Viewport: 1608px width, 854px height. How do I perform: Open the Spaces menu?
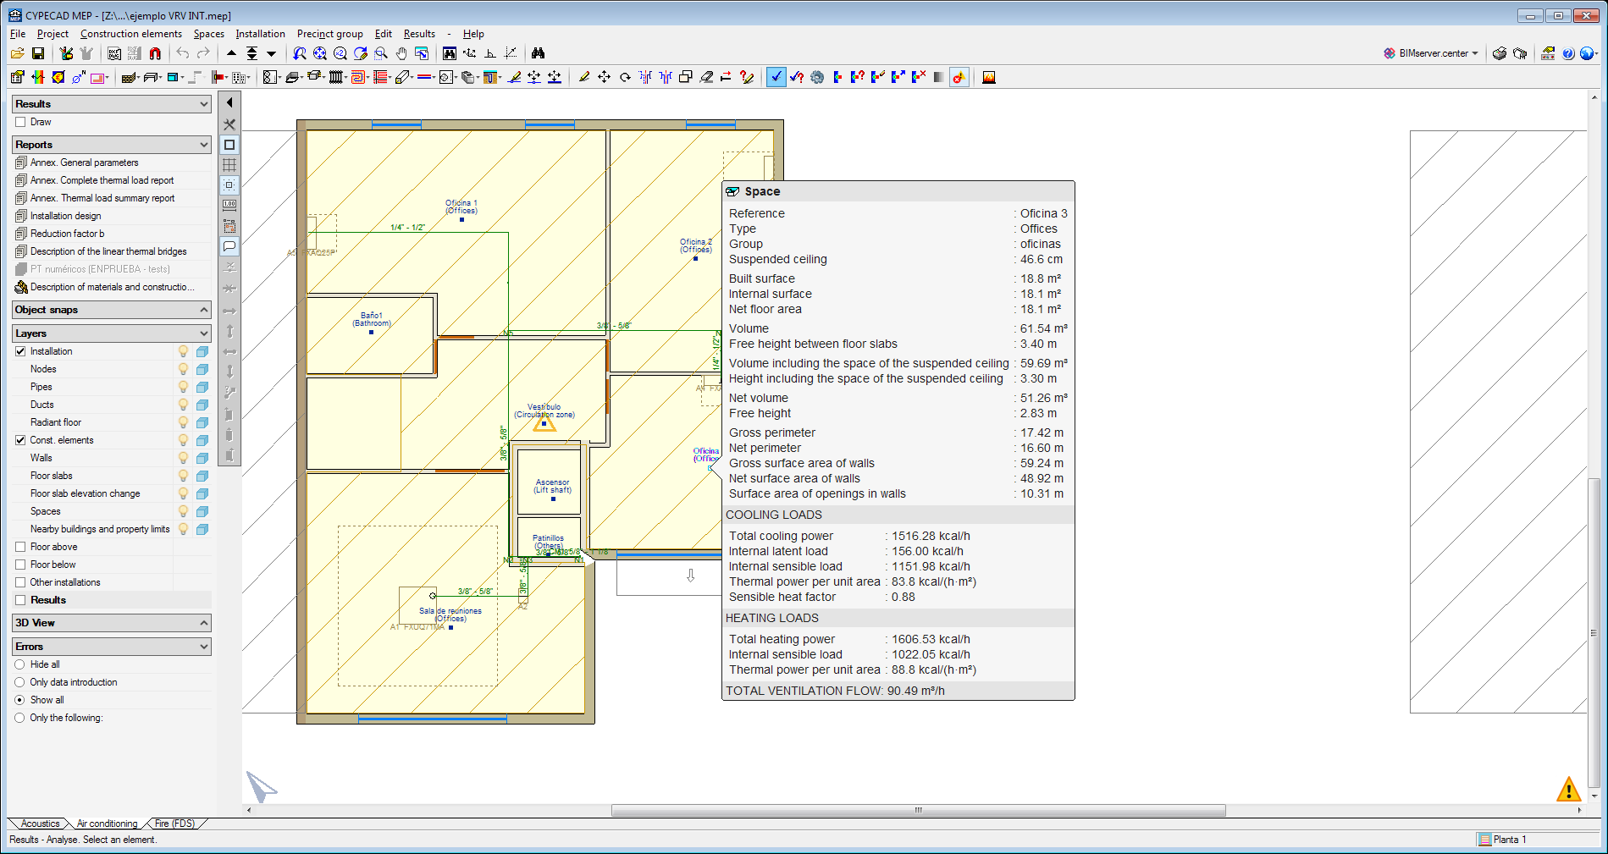(x=208, y=34)
